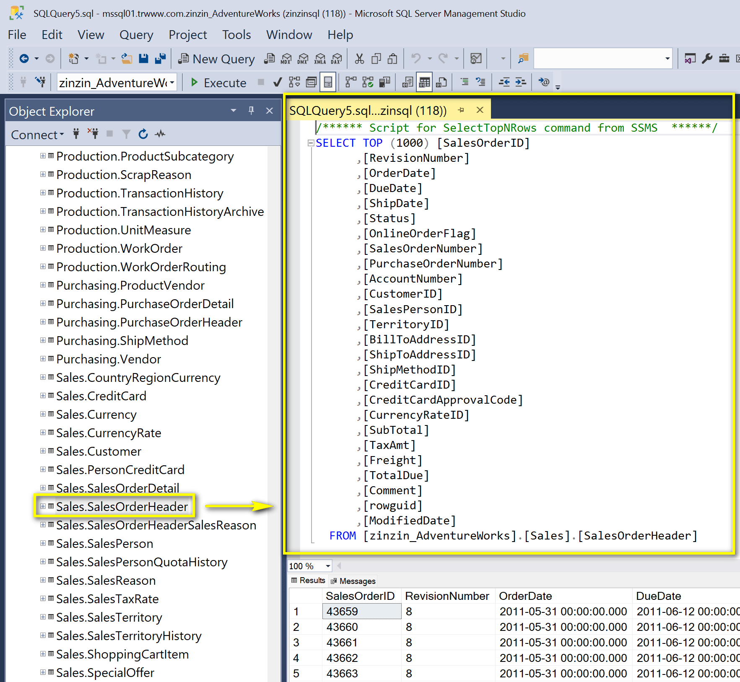Select the Sales.SalesPerson table
The width and height of the screenshot is (740, 682).
pyautogui.click(x=105, y=544)
